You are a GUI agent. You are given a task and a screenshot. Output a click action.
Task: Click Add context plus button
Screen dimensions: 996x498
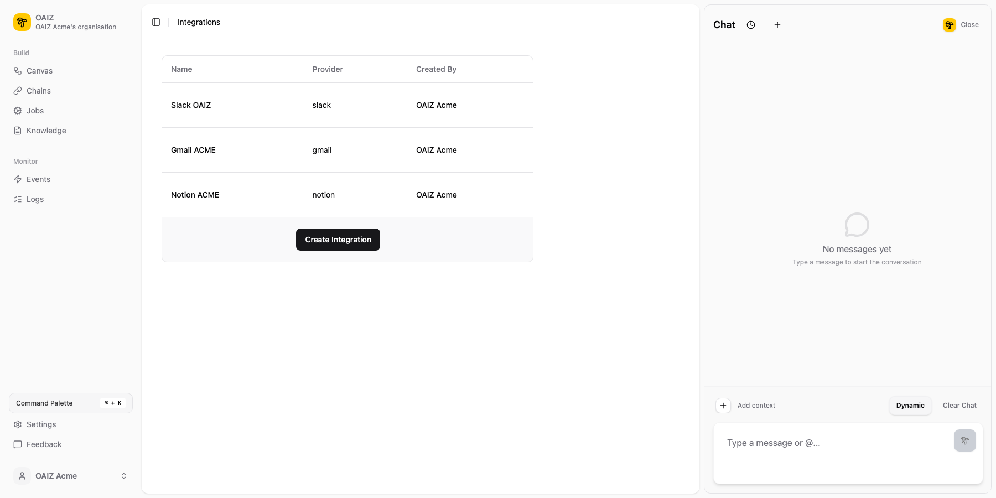[x=723, y=406]
